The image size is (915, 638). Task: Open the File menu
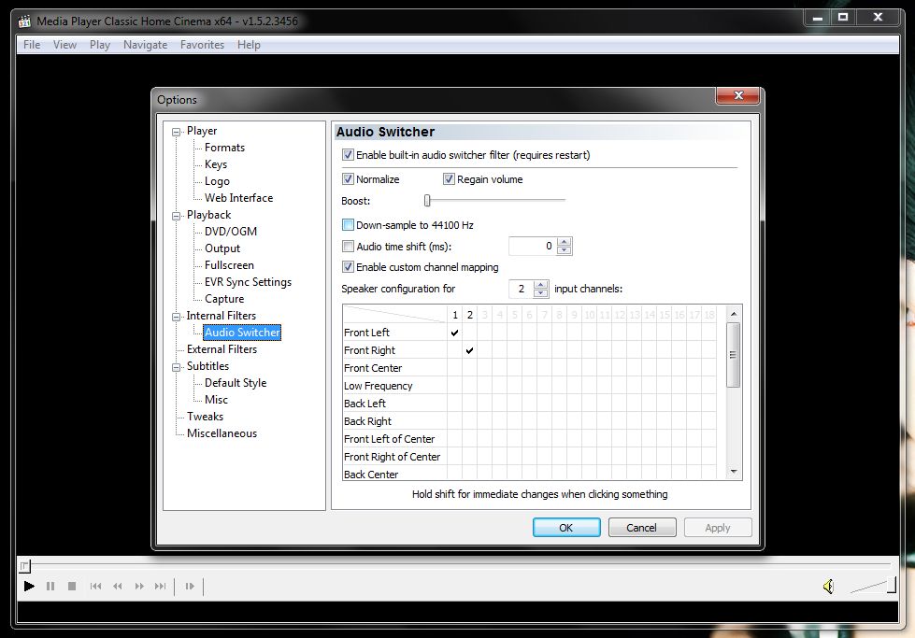tap(32, 45)
